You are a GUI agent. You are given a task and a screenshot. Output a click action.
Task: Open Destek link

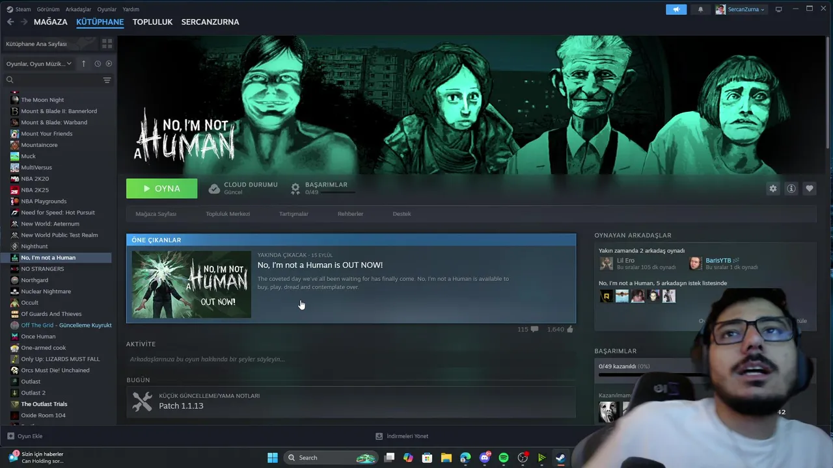[402, 214]
